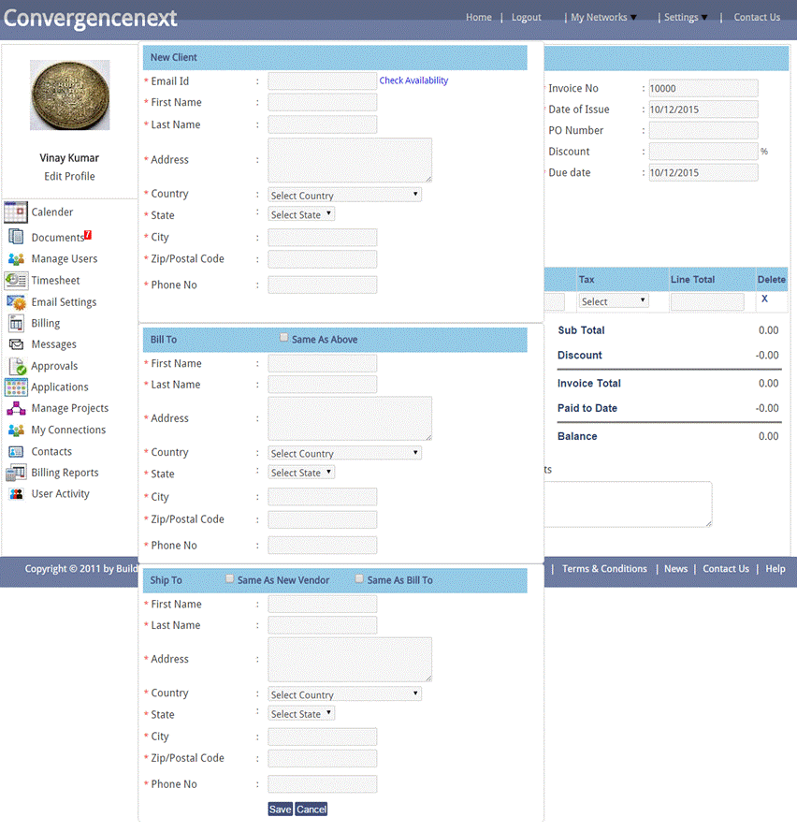Expand the Settings menu

click(686, 18)
